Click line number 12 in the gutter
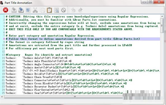This screenshot has height=105, width=166. (x=3, y=52)
